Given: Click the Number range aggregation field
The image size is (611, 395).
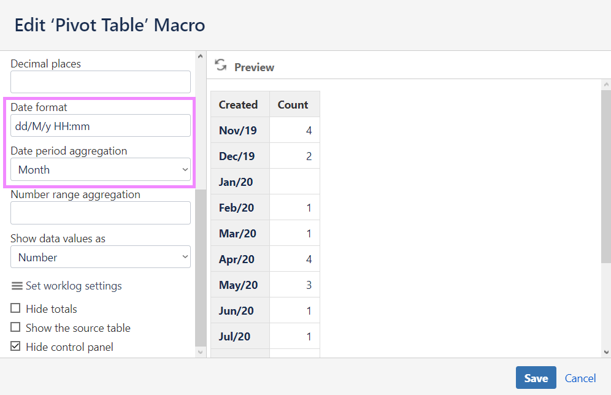Looking at the screenshot, I should [101, 213].
